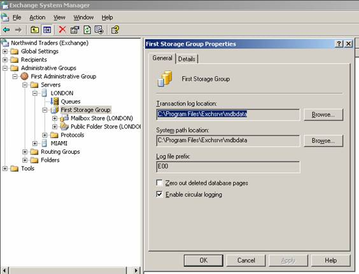This screenshot has height=274, width=359.
Task: Click the Export List toolbar icon
Action: pos(99,30)
